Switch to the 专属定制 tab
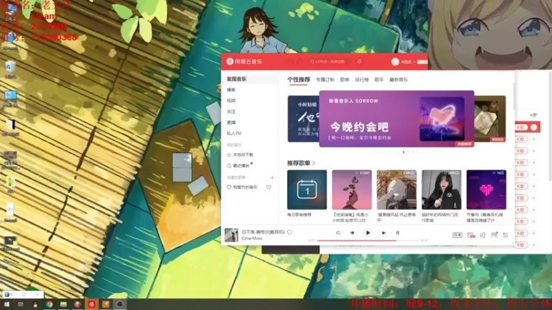This screenshot has height=310, width=552. (325, 80)
